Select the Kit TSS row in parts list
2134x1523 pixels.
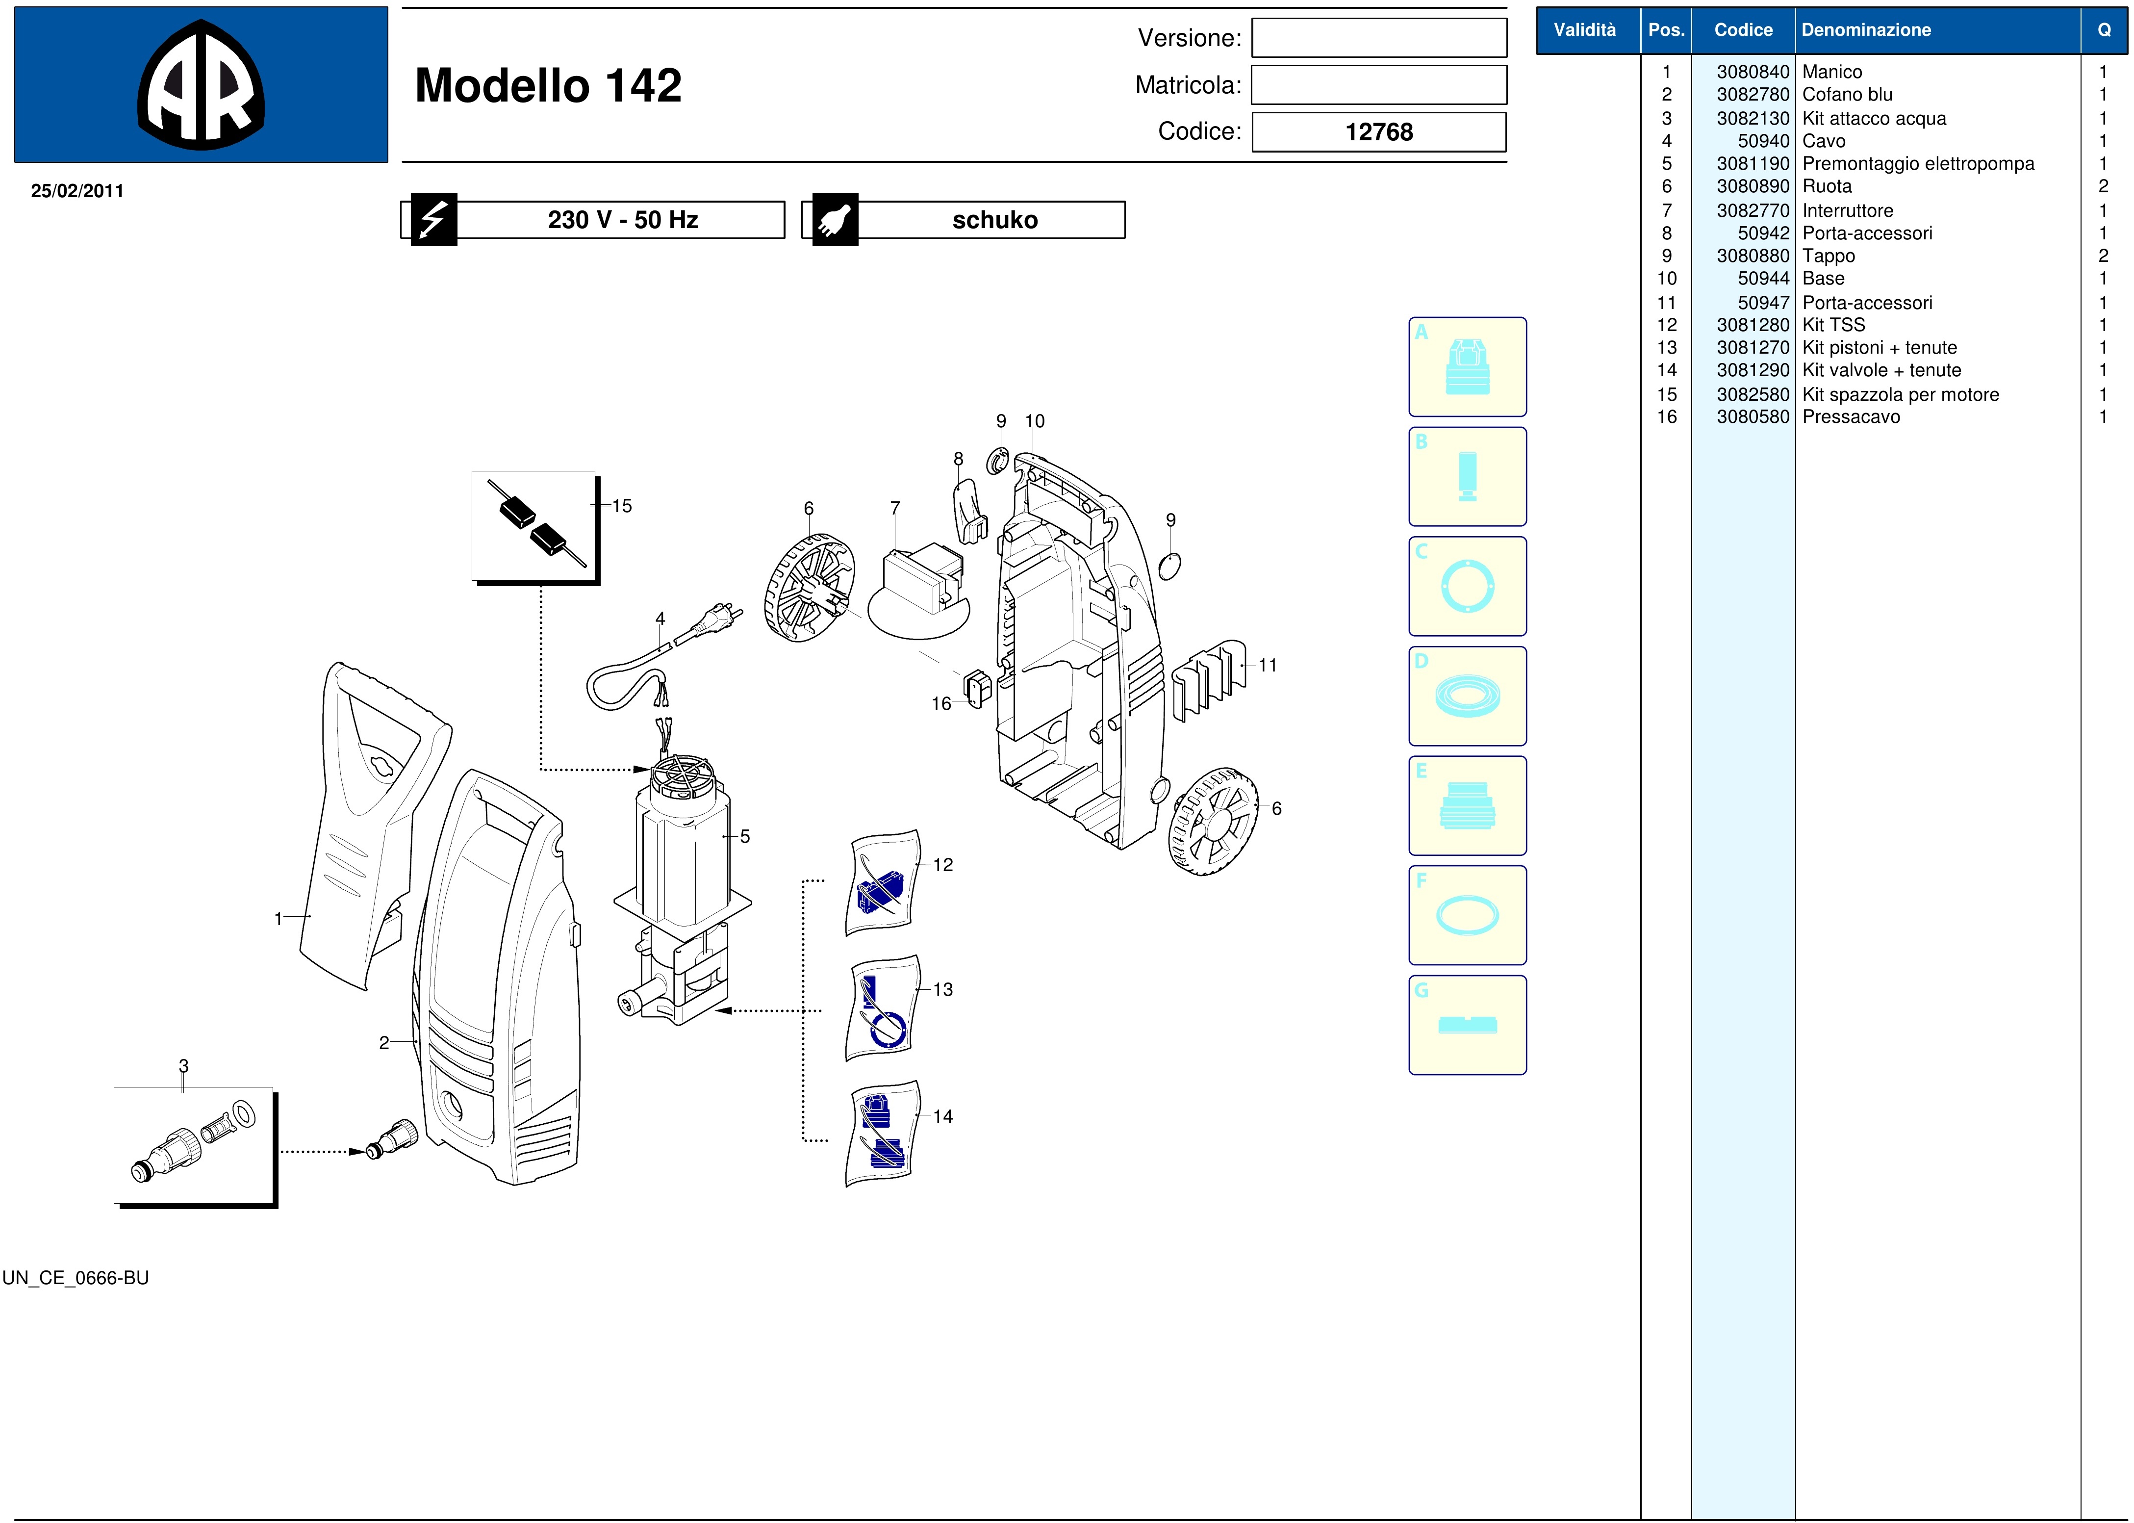(x=1833, y=325)
